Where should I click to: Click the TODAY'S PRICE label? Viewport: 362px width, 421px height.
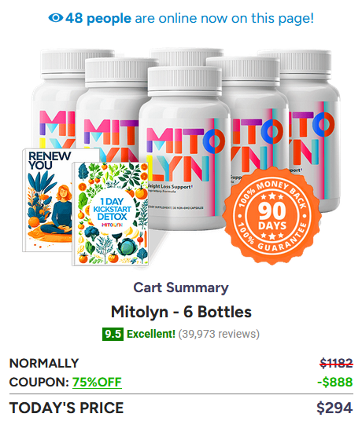66,408
